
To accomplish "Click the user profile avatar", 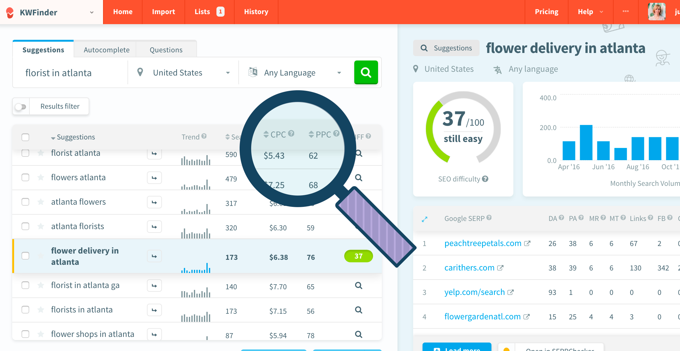I will [x=657, y=12].
